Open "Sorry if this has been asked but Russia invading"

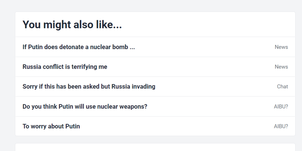coord(89,86)
